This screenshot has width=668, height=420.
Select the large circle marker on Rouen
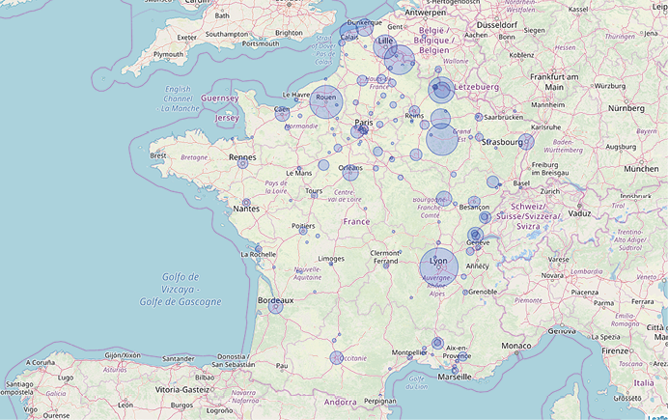(x=326, y=101)
